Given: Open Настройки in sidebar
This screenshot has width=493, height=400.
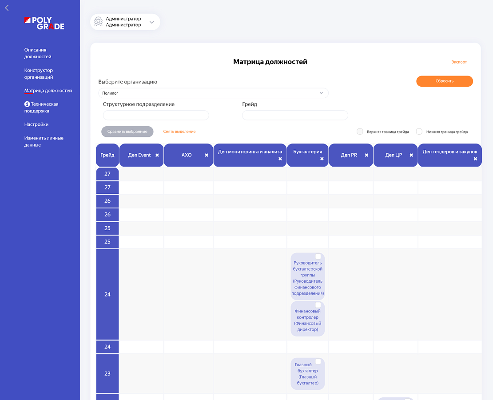Looking at the screenshot, I should tap(36, 124).
